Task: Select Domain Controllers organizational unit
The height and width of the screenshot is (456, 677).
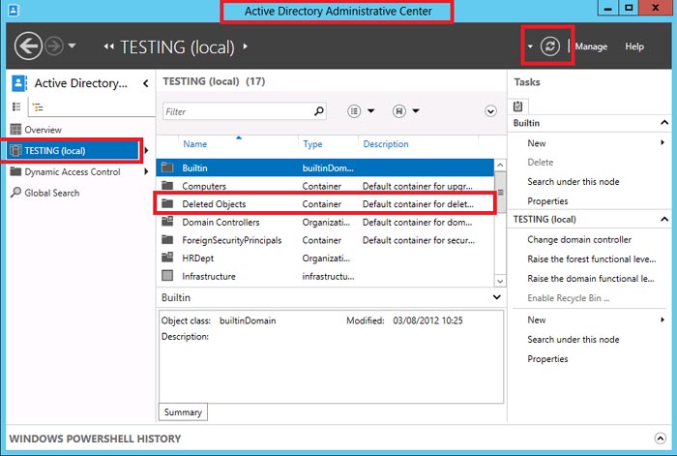Action: point(325,222)
